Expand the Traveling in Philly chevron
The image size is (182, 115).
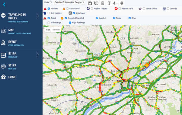click(37, 16)
